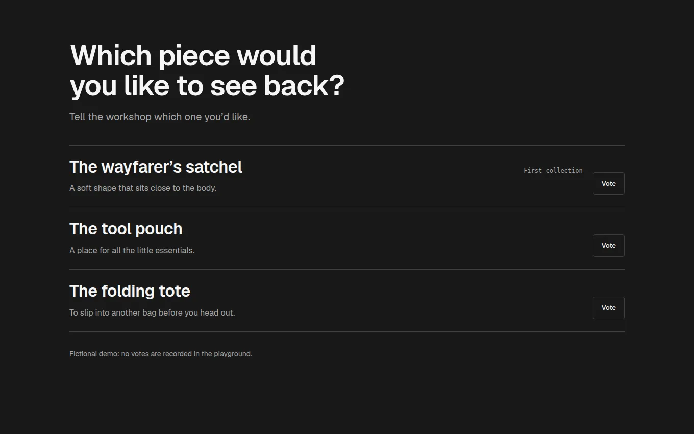The height and width of the screenshot is (434, 694).
Task: Click the satchel description about sitting close to body
Action: [x=143, y=188]
